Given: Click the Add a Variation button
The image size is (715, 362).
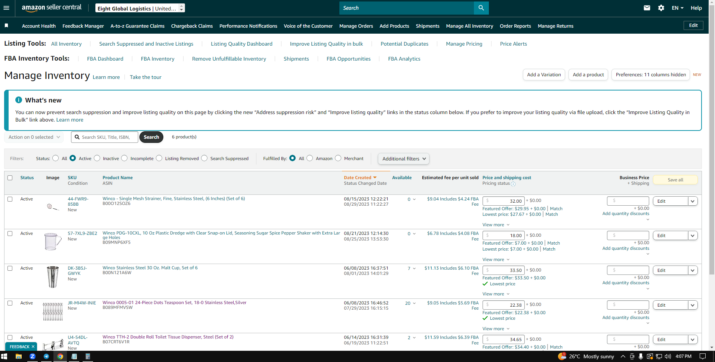Looking at the screenshot, I should 544,75.
